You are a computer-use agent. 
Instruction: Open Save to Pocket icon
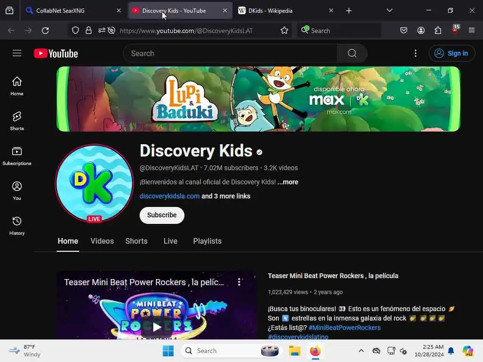click(x=404, y=31)
